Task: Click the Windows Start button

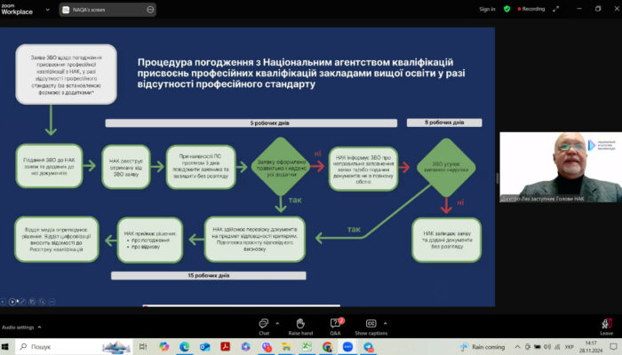Action: 8,346
